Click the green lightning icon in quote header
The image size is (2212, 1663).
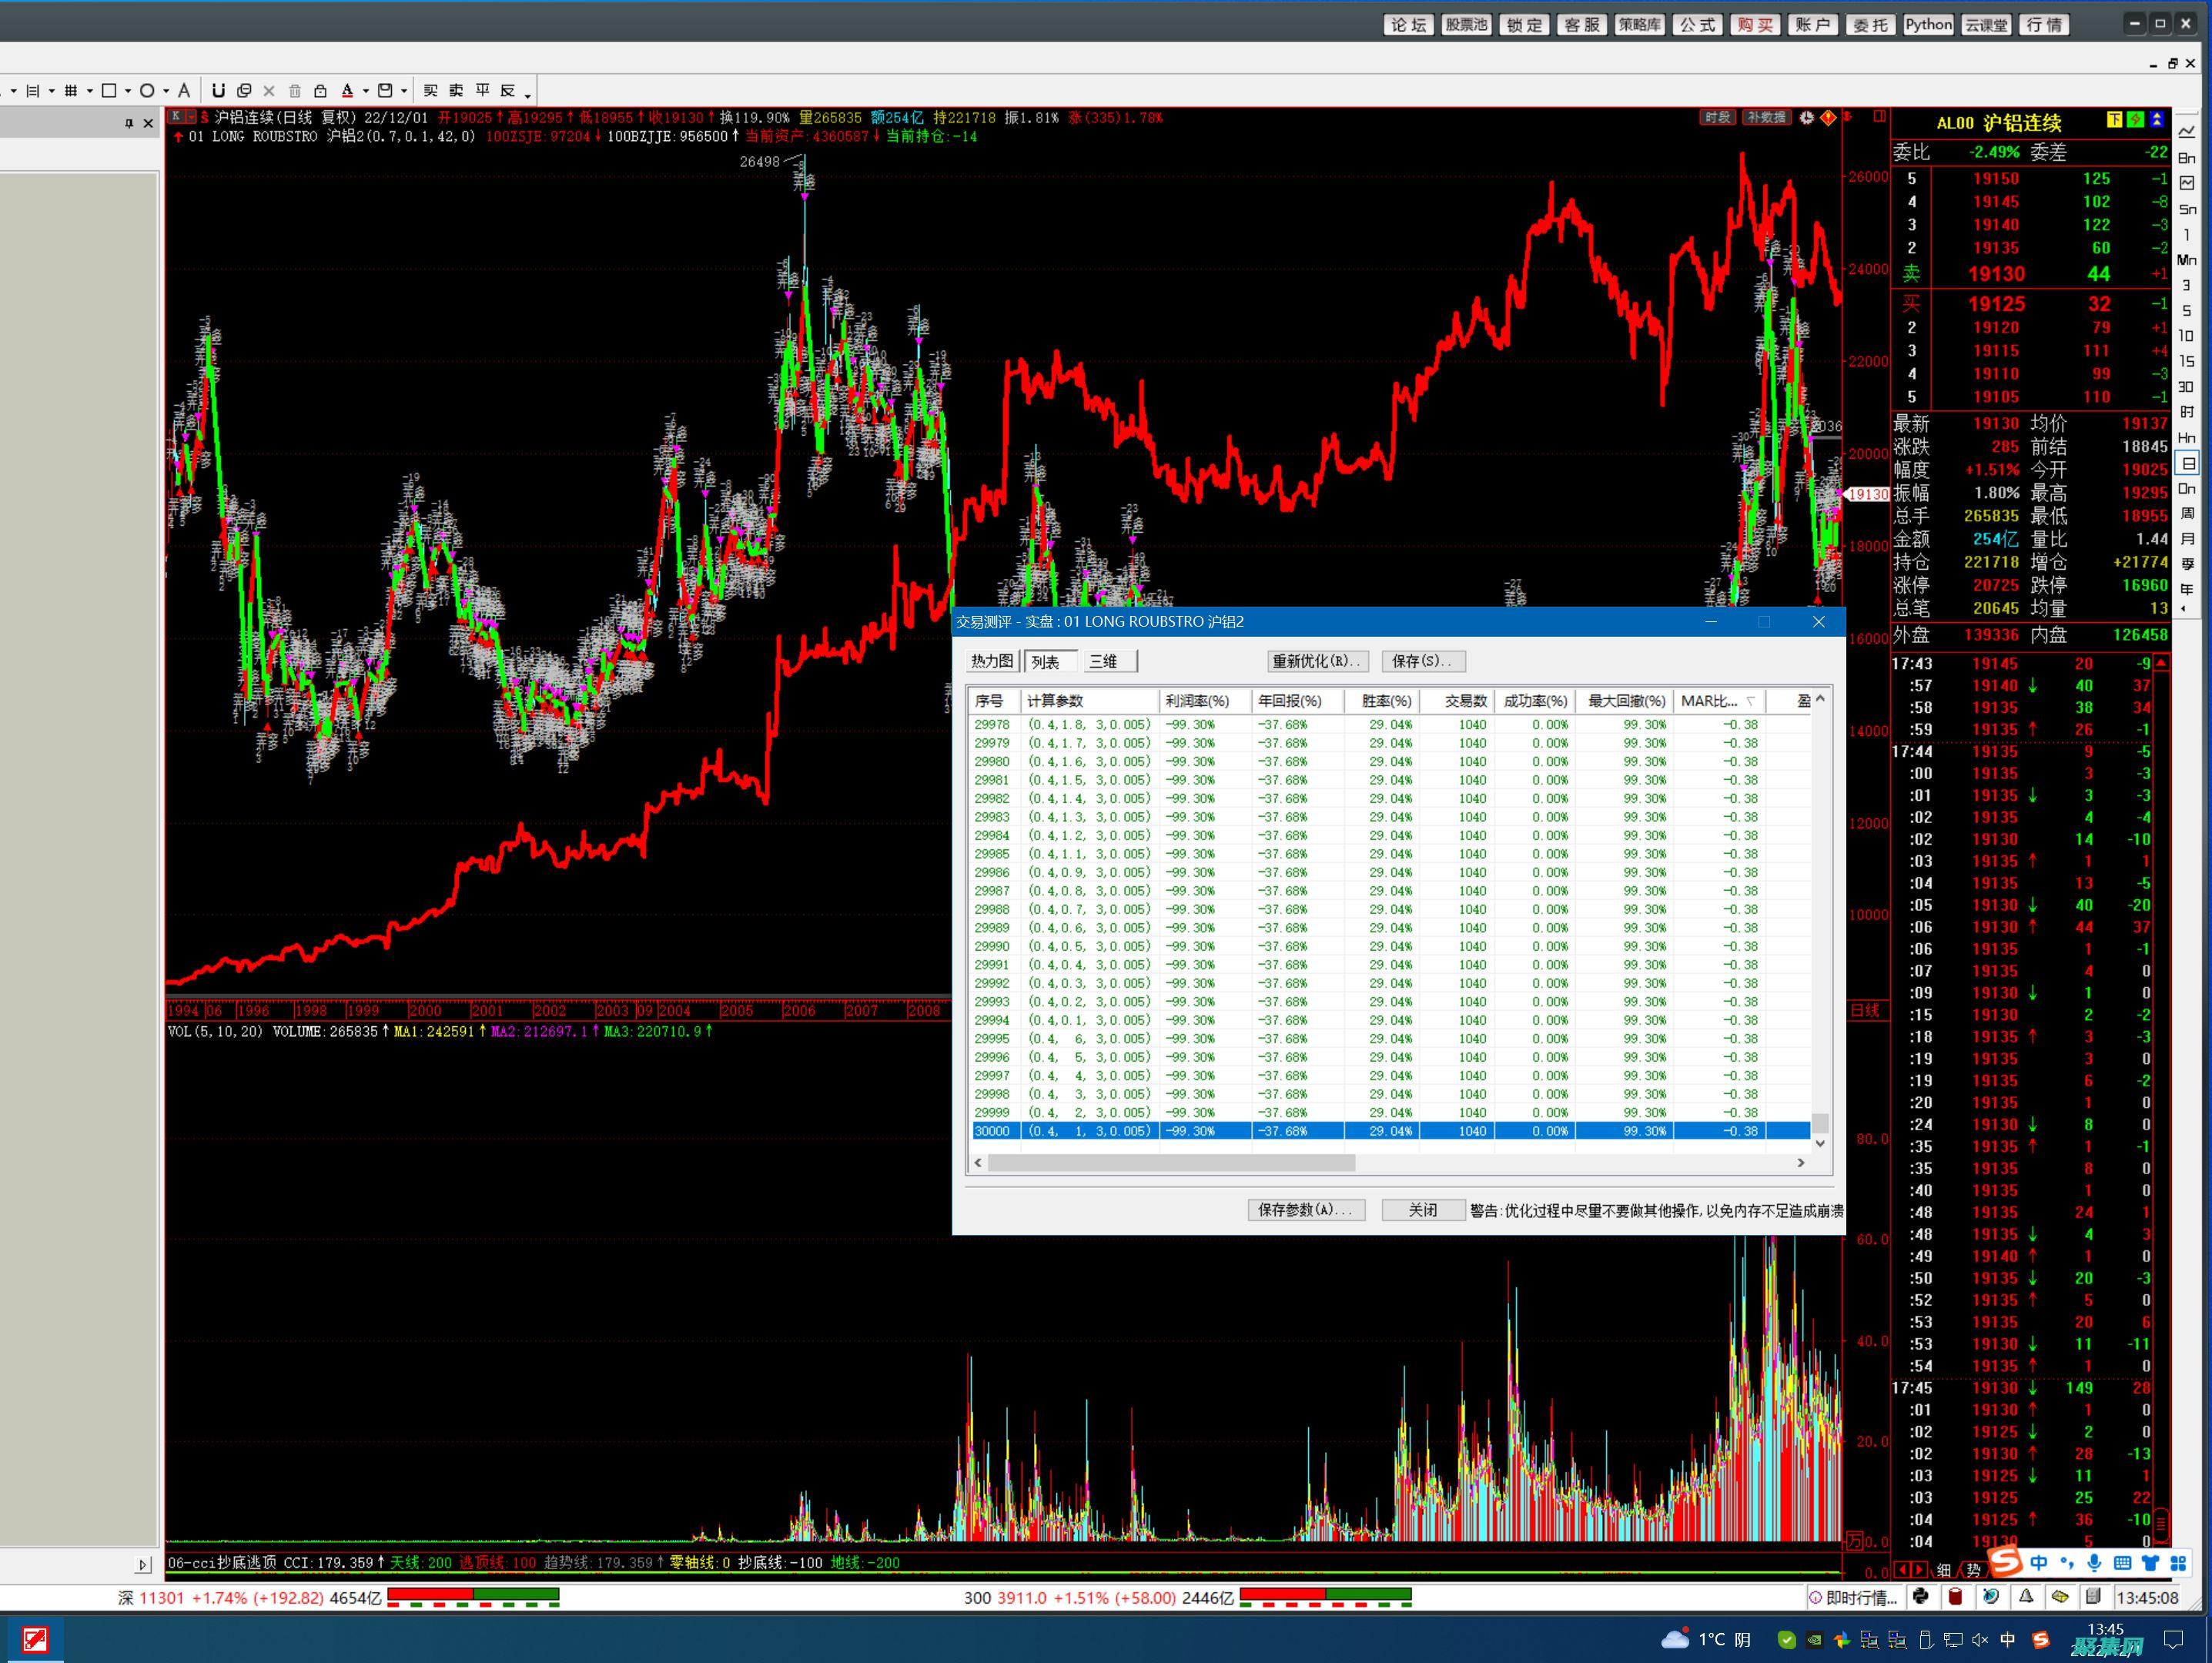click(2135, 120)
